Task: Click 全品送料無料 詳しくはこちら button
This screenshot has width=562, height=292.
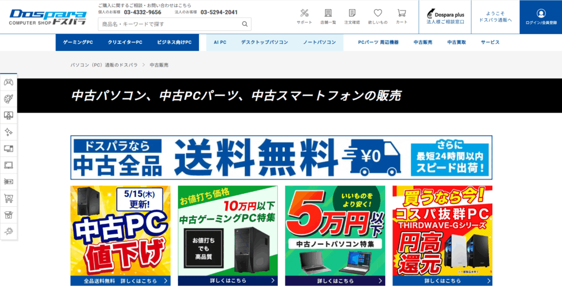Action: click(x=120, y=281)
